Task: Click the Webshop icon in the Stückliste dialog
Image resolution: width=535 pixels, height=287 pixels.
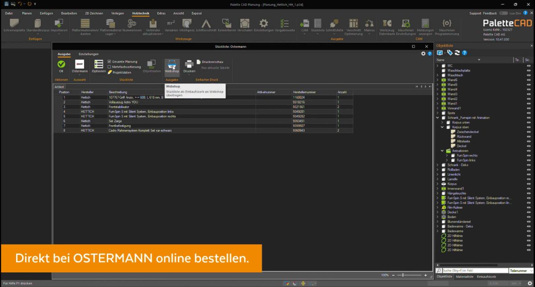Action: click(172, 66)
